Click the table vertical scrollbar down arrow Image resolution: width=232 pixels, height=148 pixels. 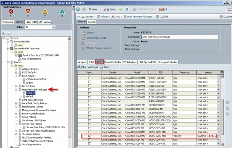(222, 144)
